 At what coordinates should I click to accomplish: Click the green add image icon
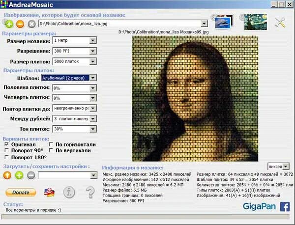click(x=9, y=24)
